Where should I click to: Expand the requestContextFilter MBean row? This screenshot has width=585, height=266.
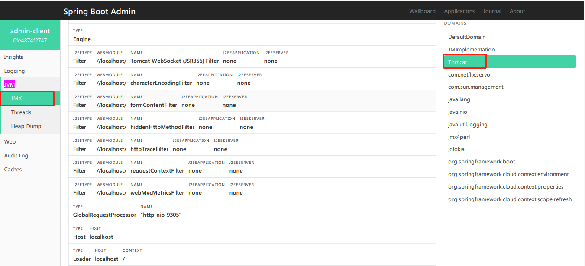(x=252, y=167)
